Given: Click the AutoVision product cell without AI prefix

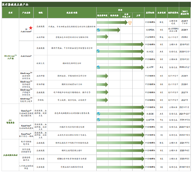Looking at the screenshot, I should pyautogui.click(x=26, y=56).
